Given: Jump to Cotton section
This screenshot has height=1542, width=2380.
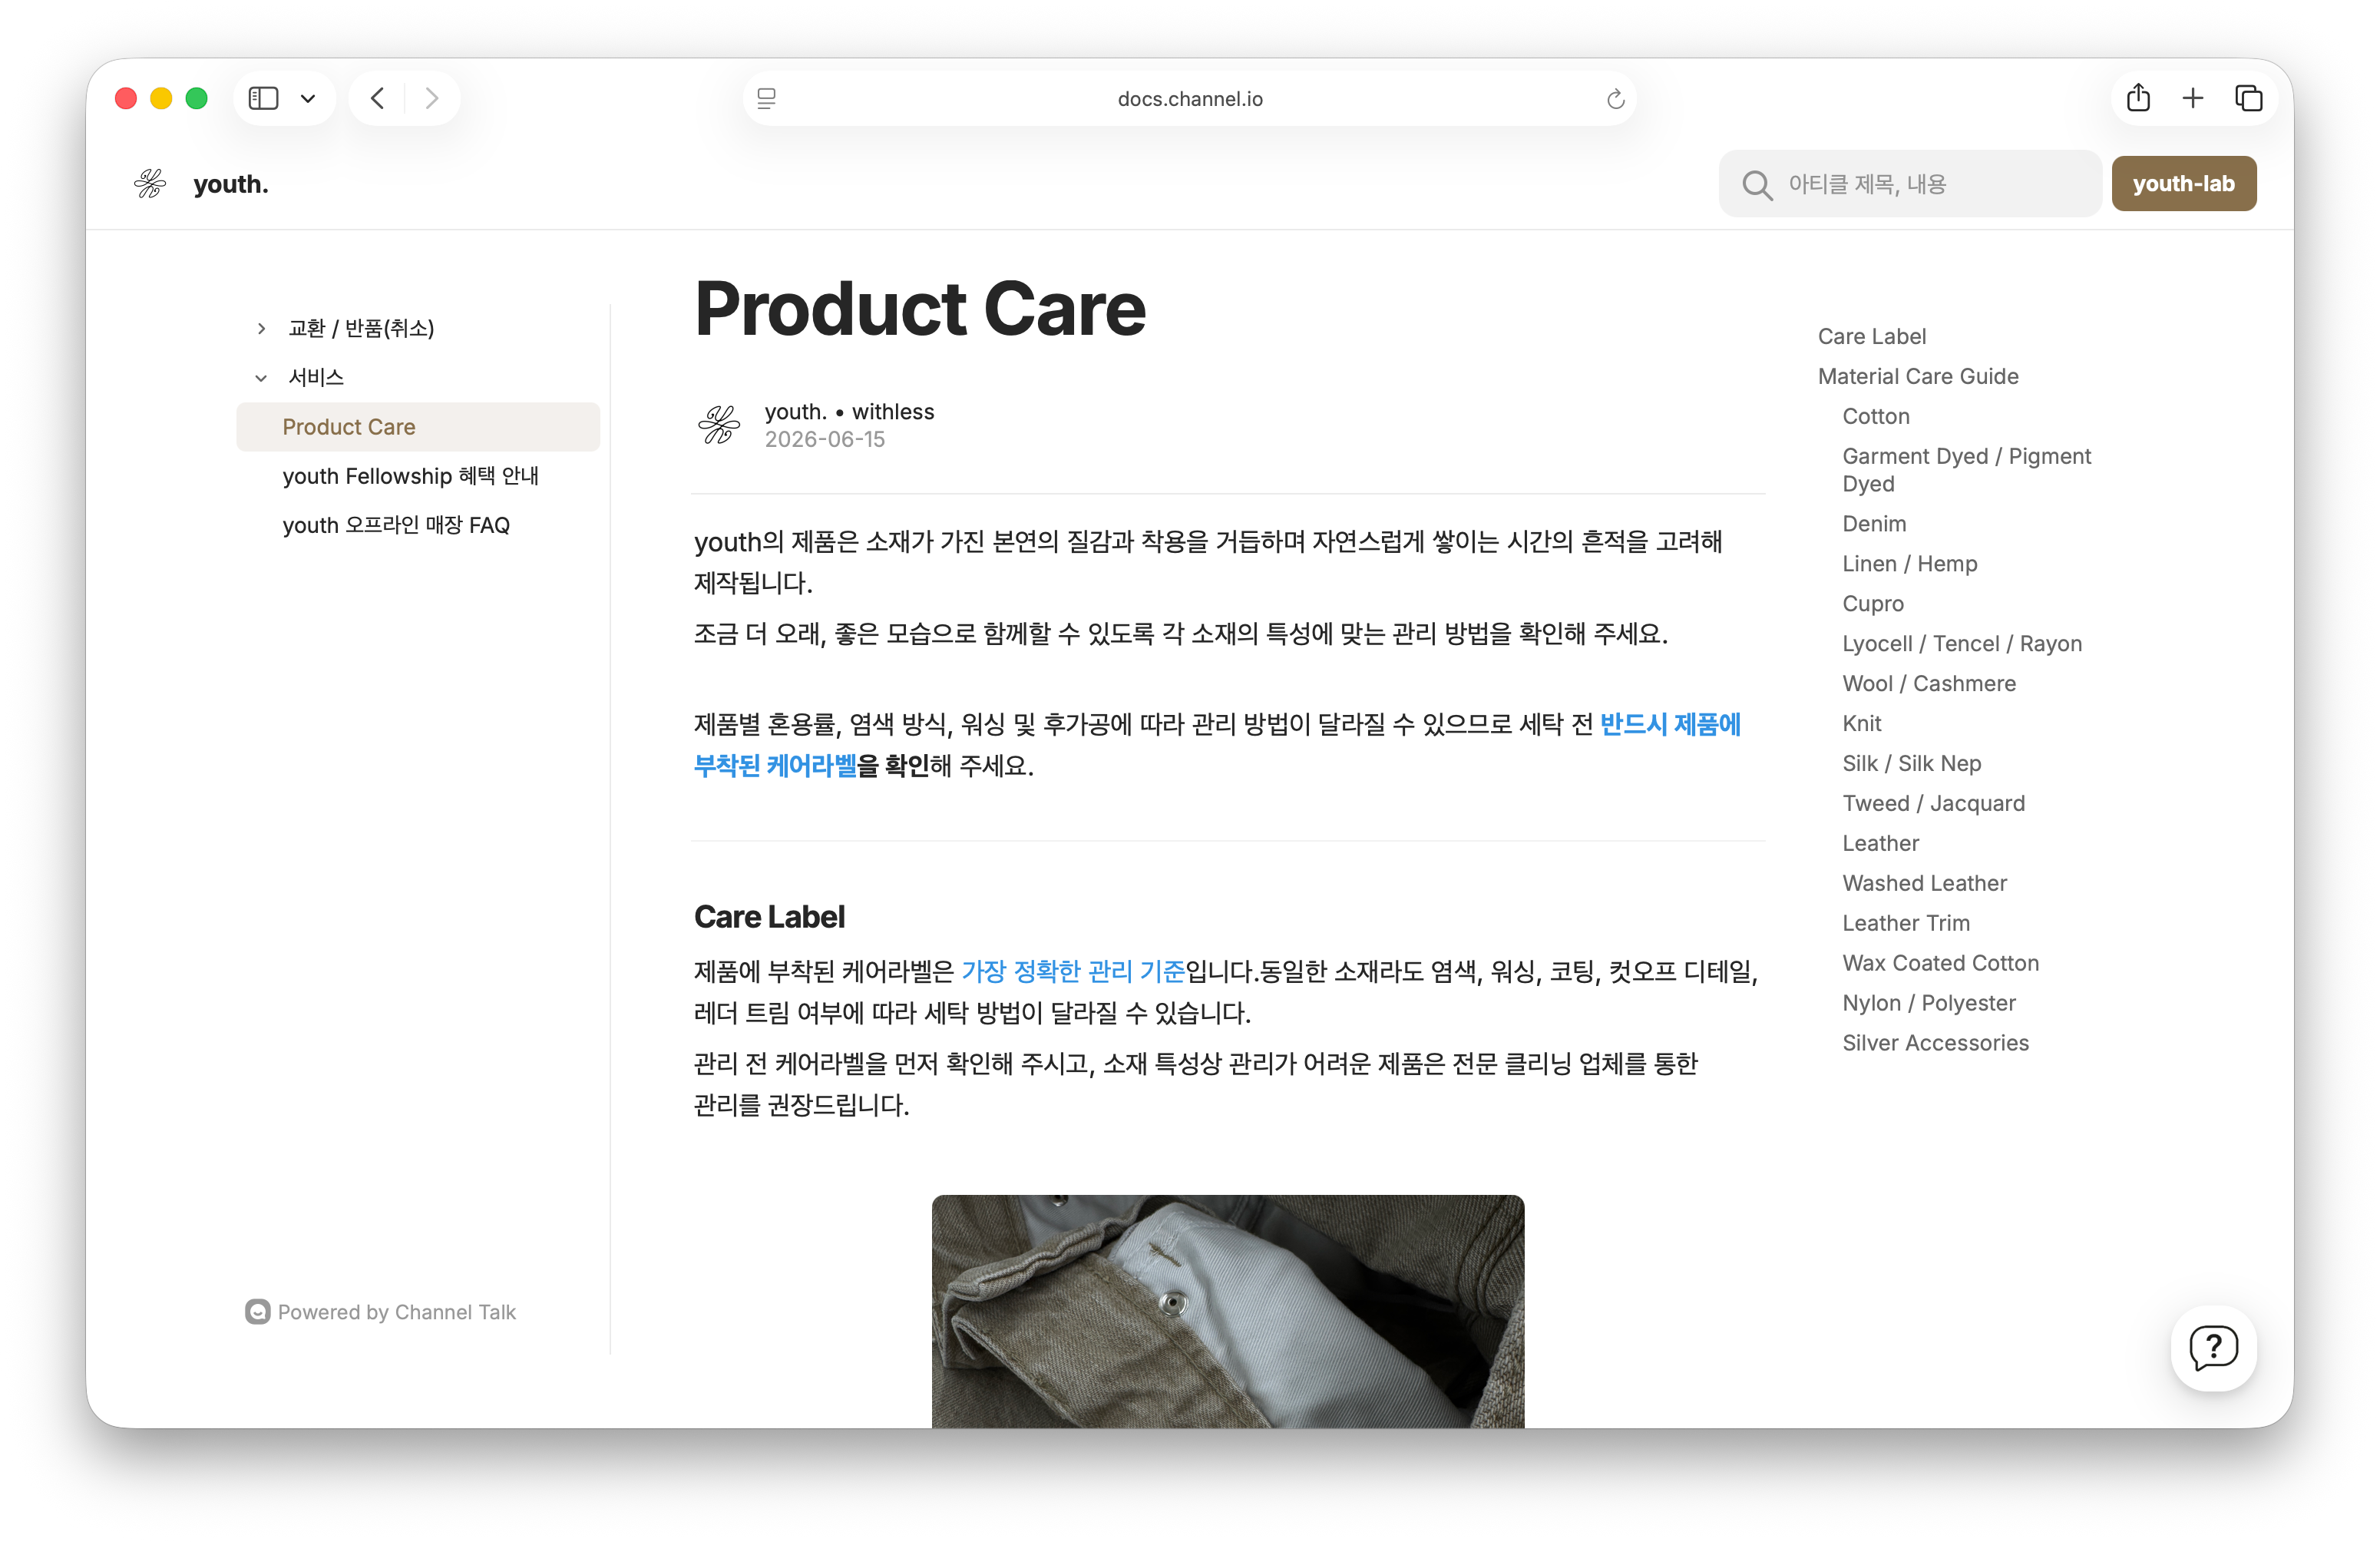Looking at the screenshot, I should 1876,416.
